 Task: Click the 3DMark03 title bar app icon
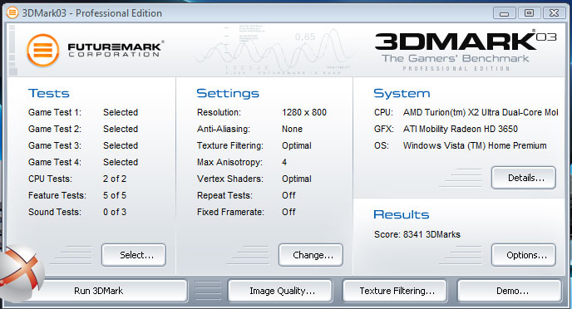pyautogui.click(x=12, y=13)
